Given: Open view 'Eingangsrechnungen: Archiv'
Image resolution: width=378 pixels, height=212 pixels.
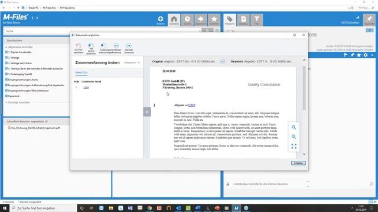Looking at the screenshot, I should click(23, 79).
